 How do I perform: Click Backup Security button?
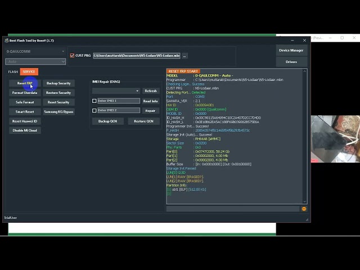point(58,83)
